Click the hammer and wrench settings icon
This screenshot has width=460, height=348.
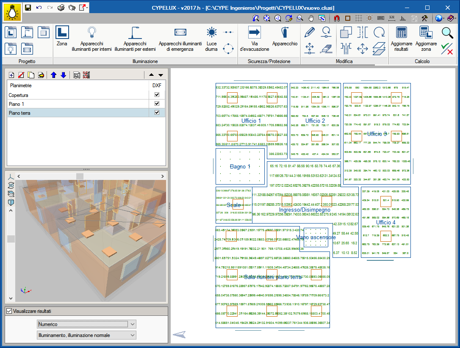tap(424, 19)
